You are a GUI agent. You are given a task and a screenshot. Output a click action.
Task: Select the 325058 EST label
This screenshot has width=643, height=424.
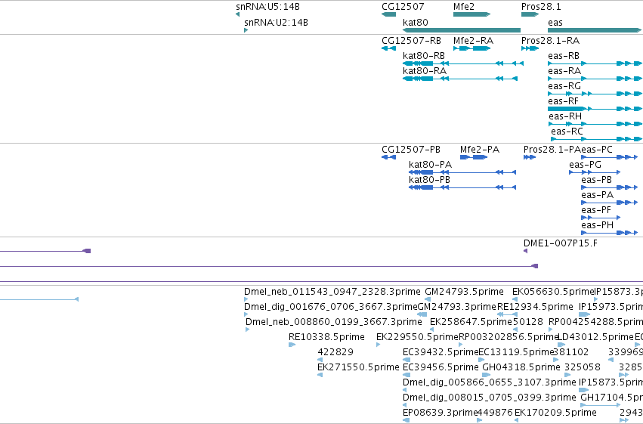[x=583, y=367]
